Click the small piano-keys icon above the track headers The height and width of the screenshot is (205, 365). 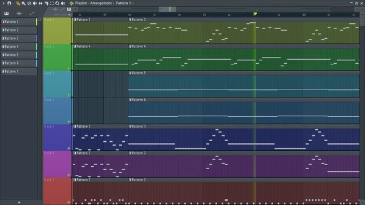click(69, 9)
